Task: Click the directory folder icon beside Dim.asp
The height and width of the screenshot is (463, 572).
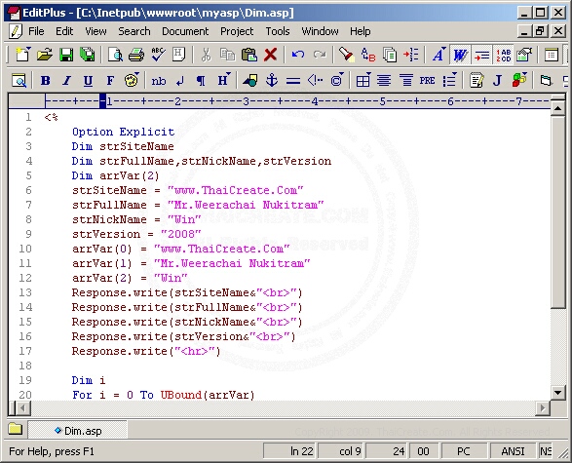Action: 16,429
